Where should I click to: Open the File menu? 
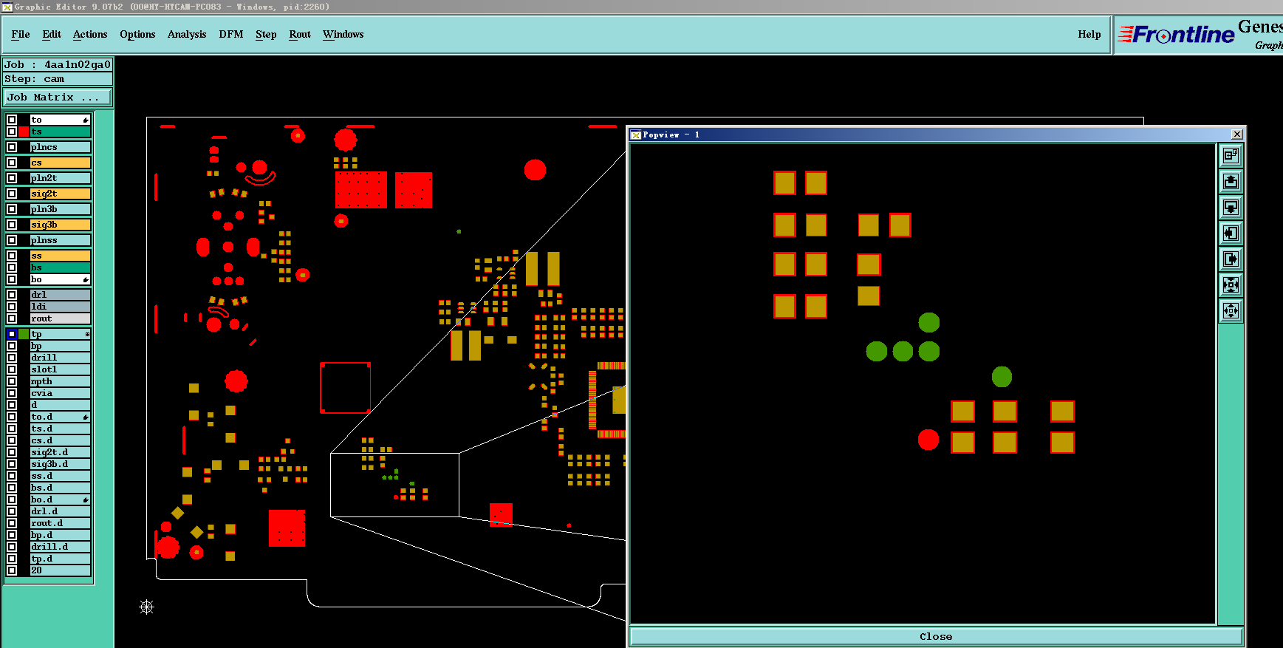[21, 34]
